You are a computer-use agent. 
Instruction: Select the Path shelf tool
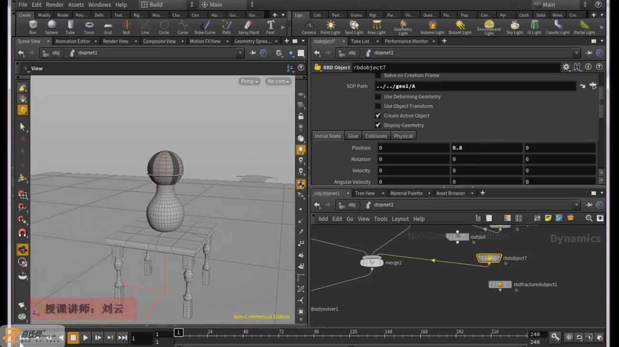[x=227, y=27]
